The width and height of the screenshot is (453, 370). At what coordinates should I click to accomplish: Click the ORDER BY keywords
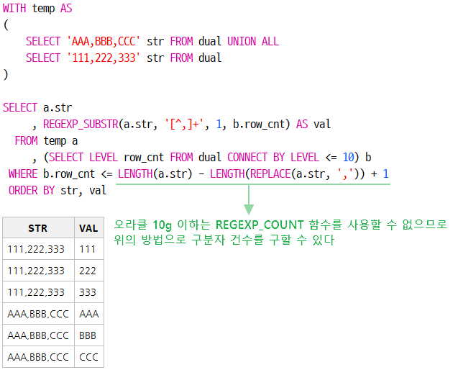(32, 190)
